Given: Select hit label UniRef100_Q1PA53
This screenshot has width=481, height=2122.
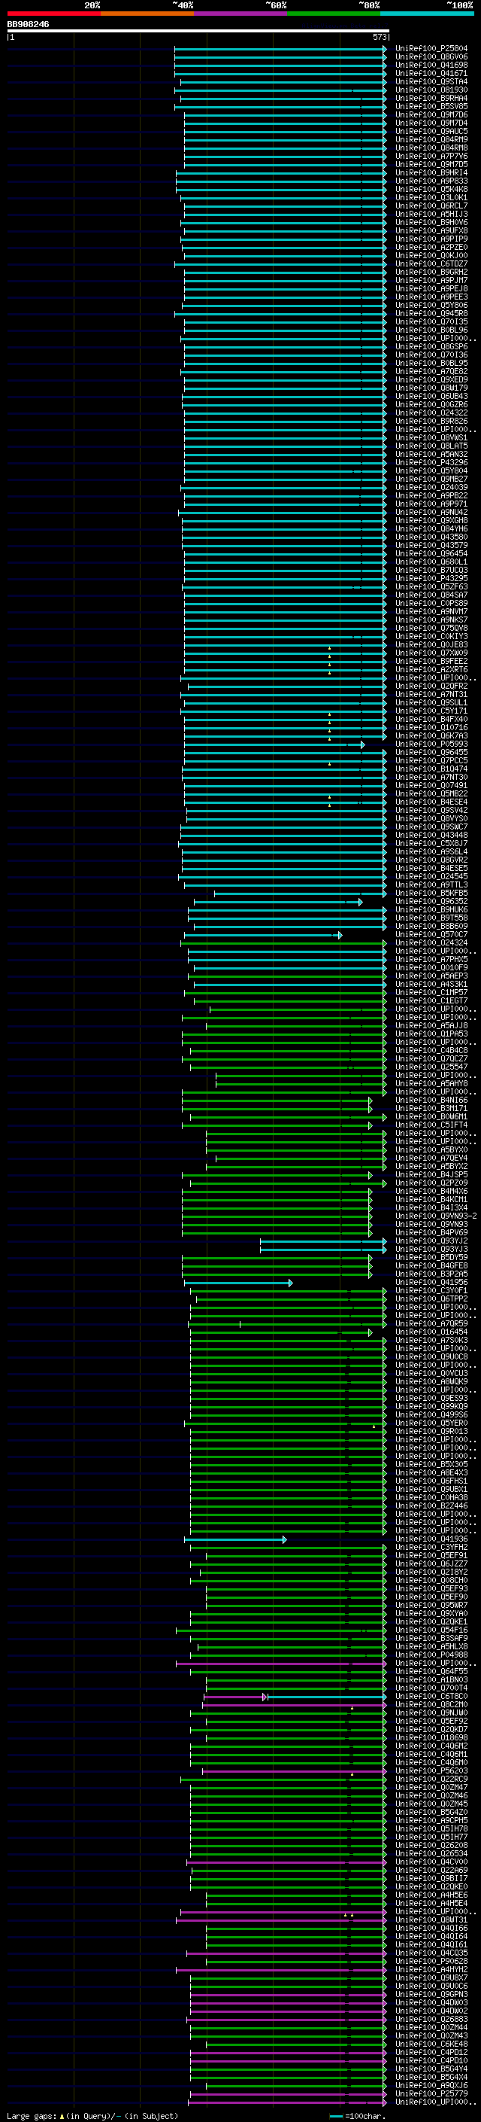Looking at the screenshot, I should pyautogui.click(x=431, y=1034).
